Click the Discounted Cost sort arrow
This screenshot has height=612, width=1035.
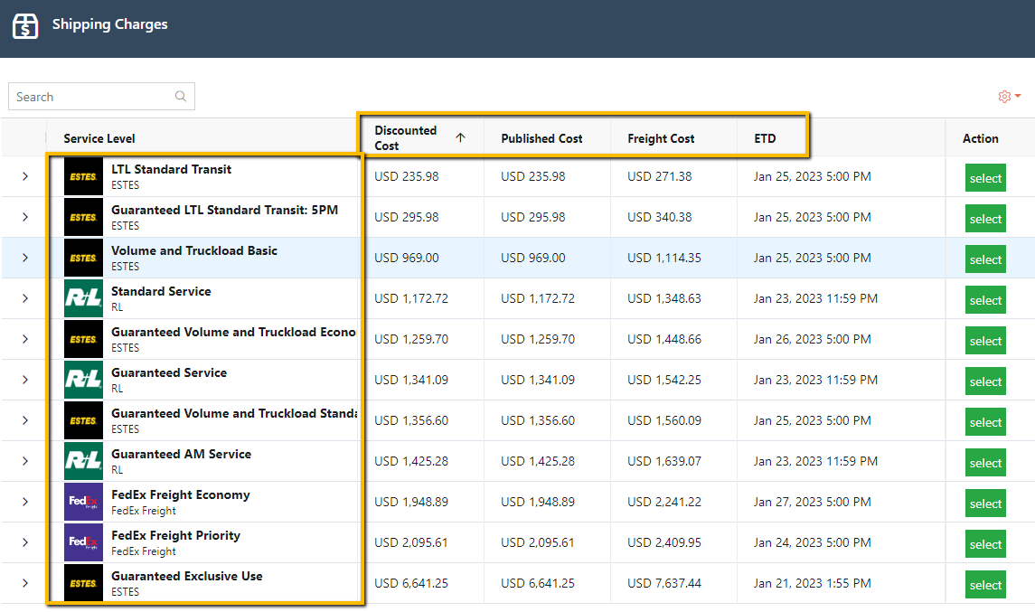pyautogui.click(x=460, y=137)
